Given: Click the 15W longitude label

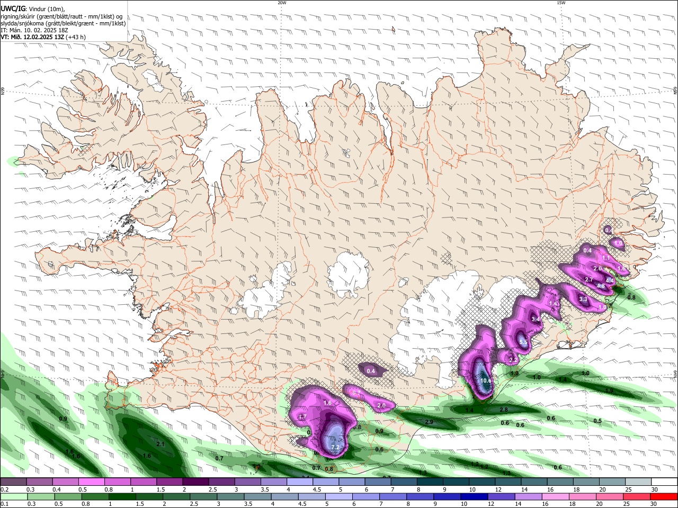Looking at the screenshot, I should click(560, 3).
